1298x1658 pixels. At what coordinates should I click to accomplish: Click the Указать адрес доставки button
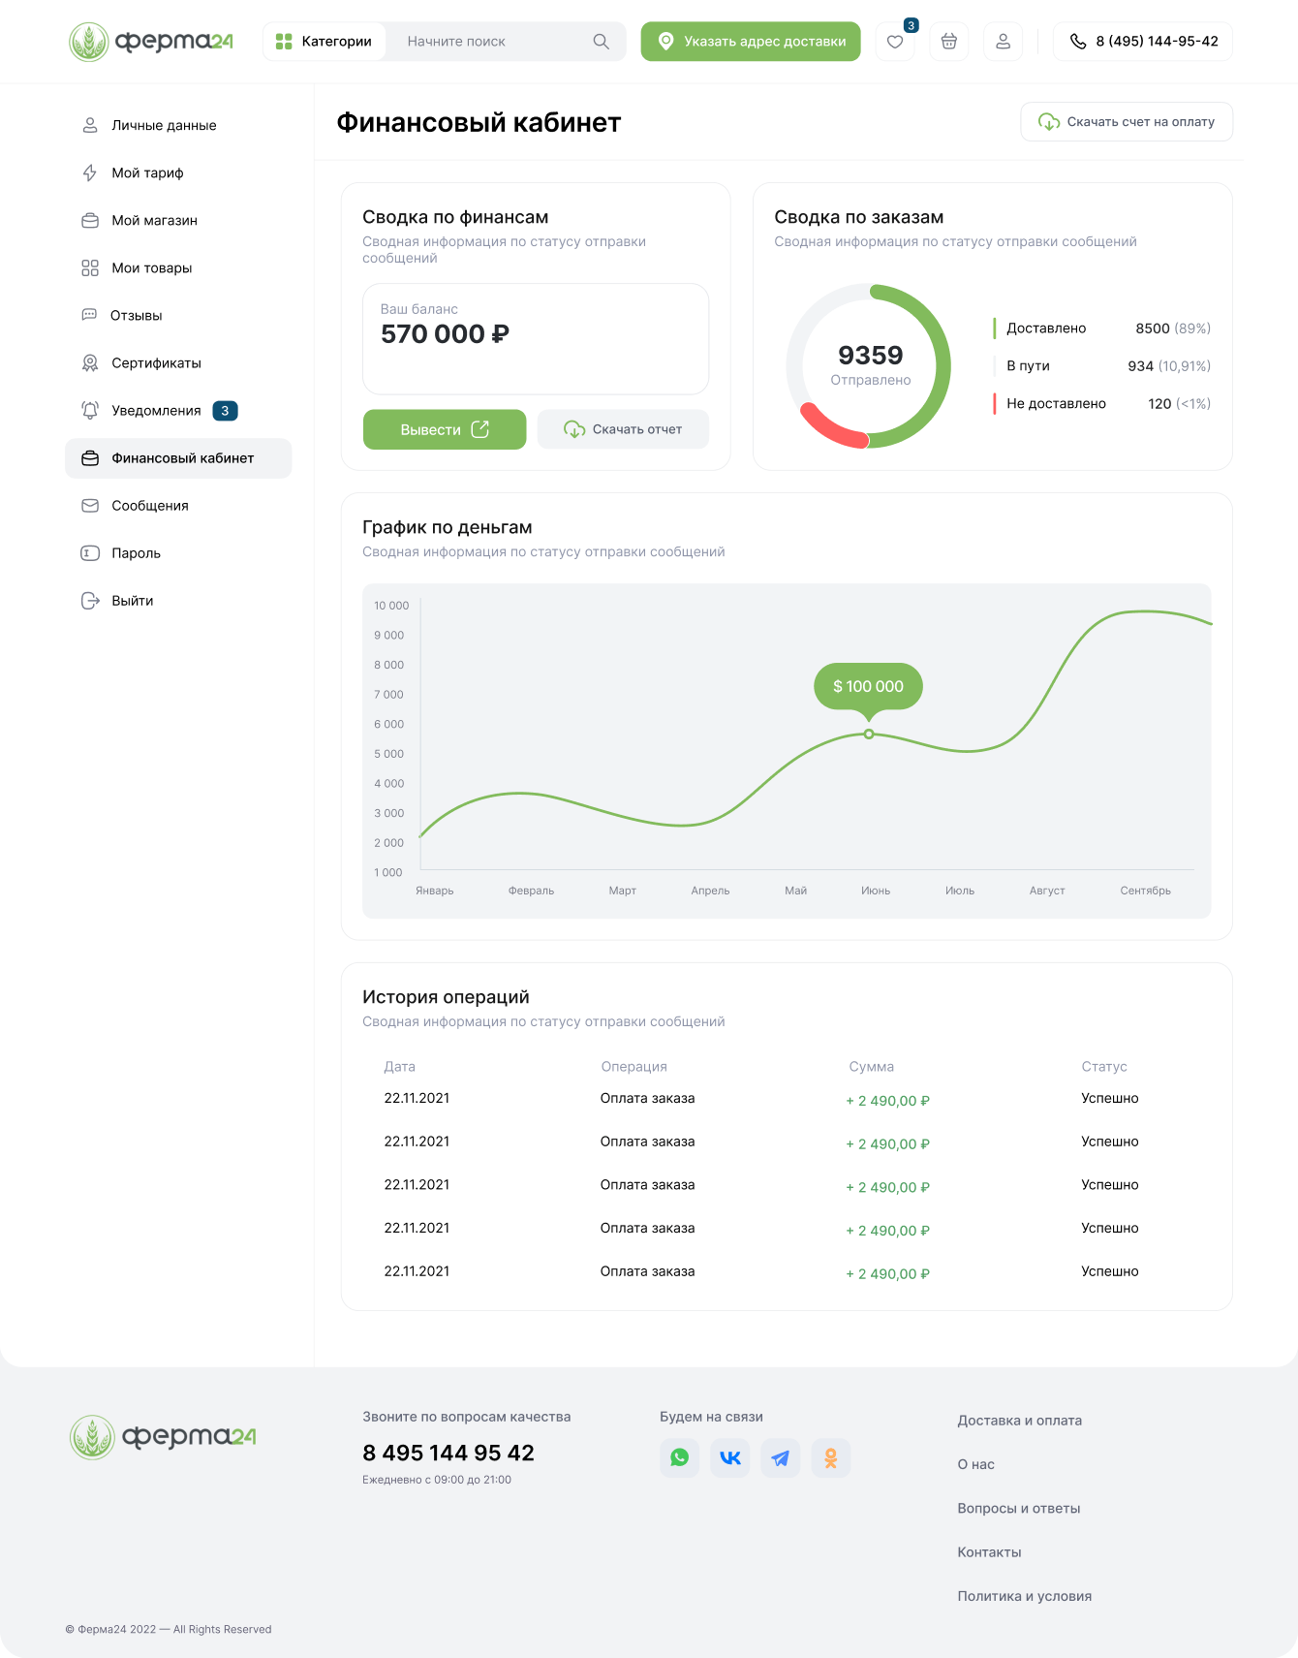(x=751, y=42)
